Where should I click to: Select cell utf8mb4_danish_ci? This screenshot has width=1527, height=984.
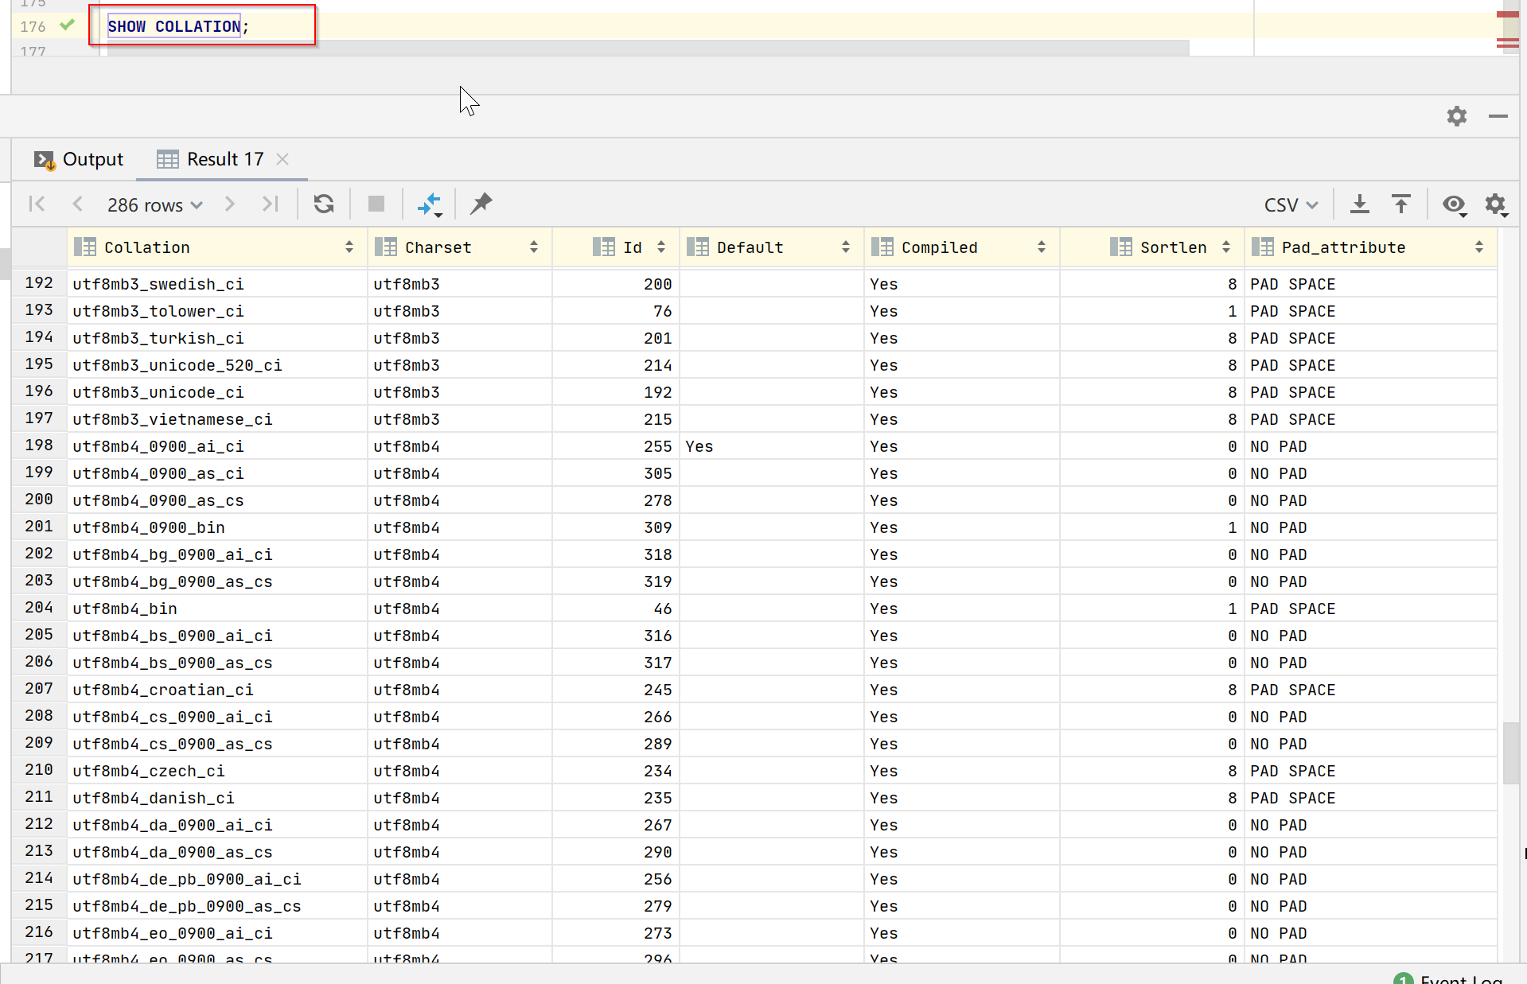click(x=217, y=798)
